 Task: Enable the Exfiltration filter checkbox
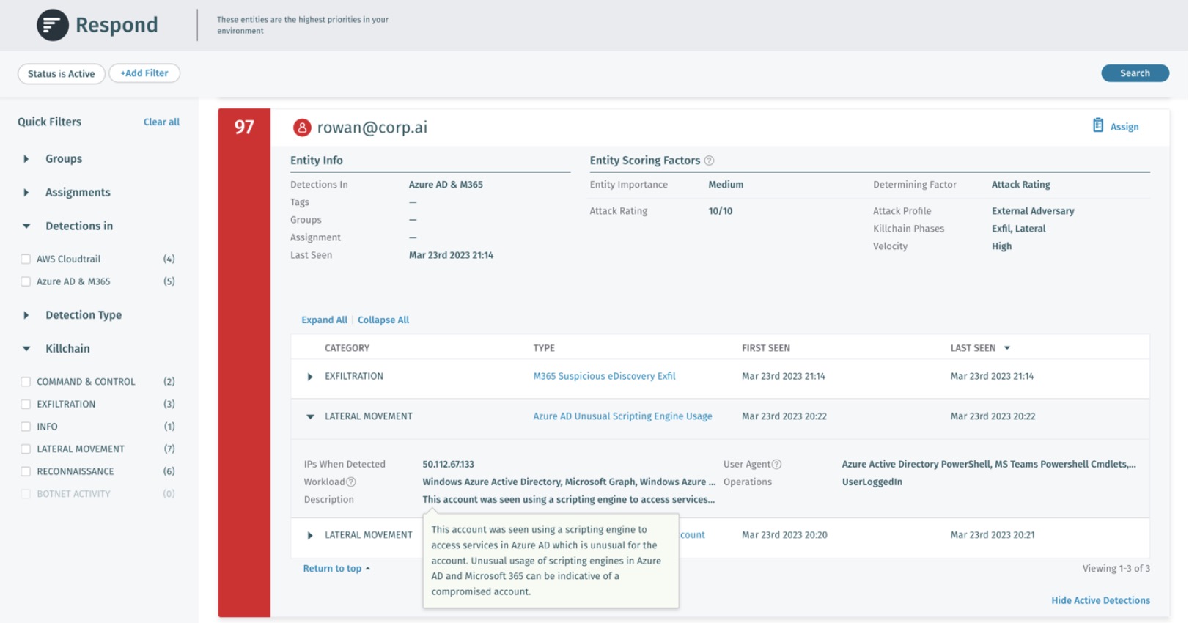pos(26,404)
